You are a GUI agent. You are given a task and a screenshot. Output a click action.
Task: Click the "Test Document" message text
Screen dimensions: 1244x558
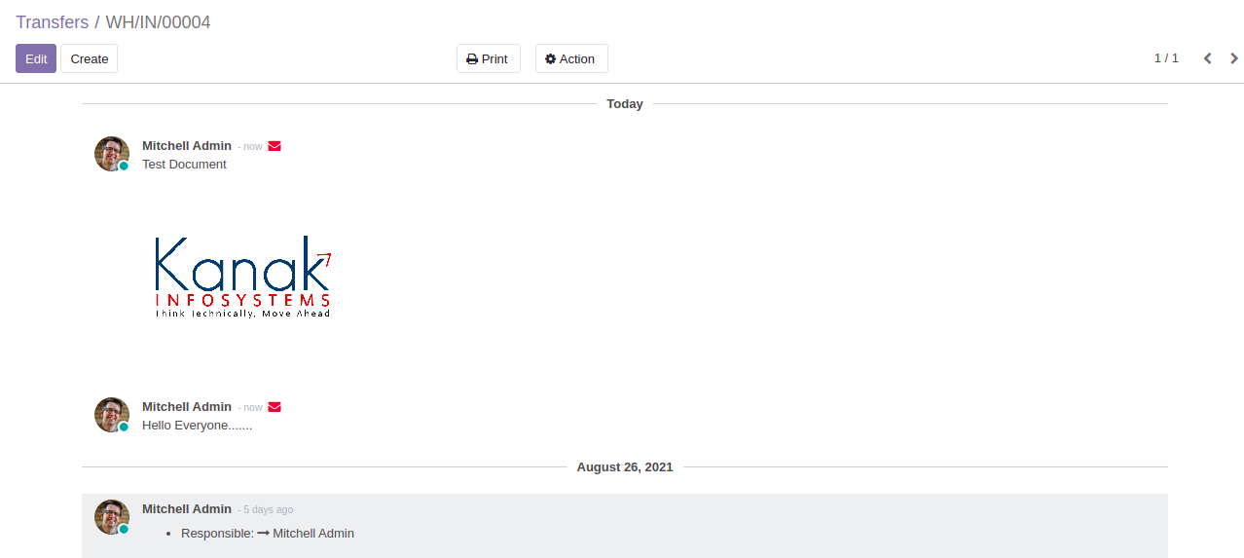184,165
